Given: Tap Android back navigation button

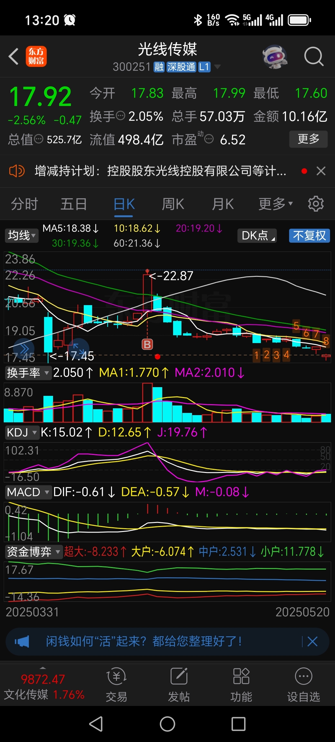Looking at the screenshot, I should click(96, 724).
